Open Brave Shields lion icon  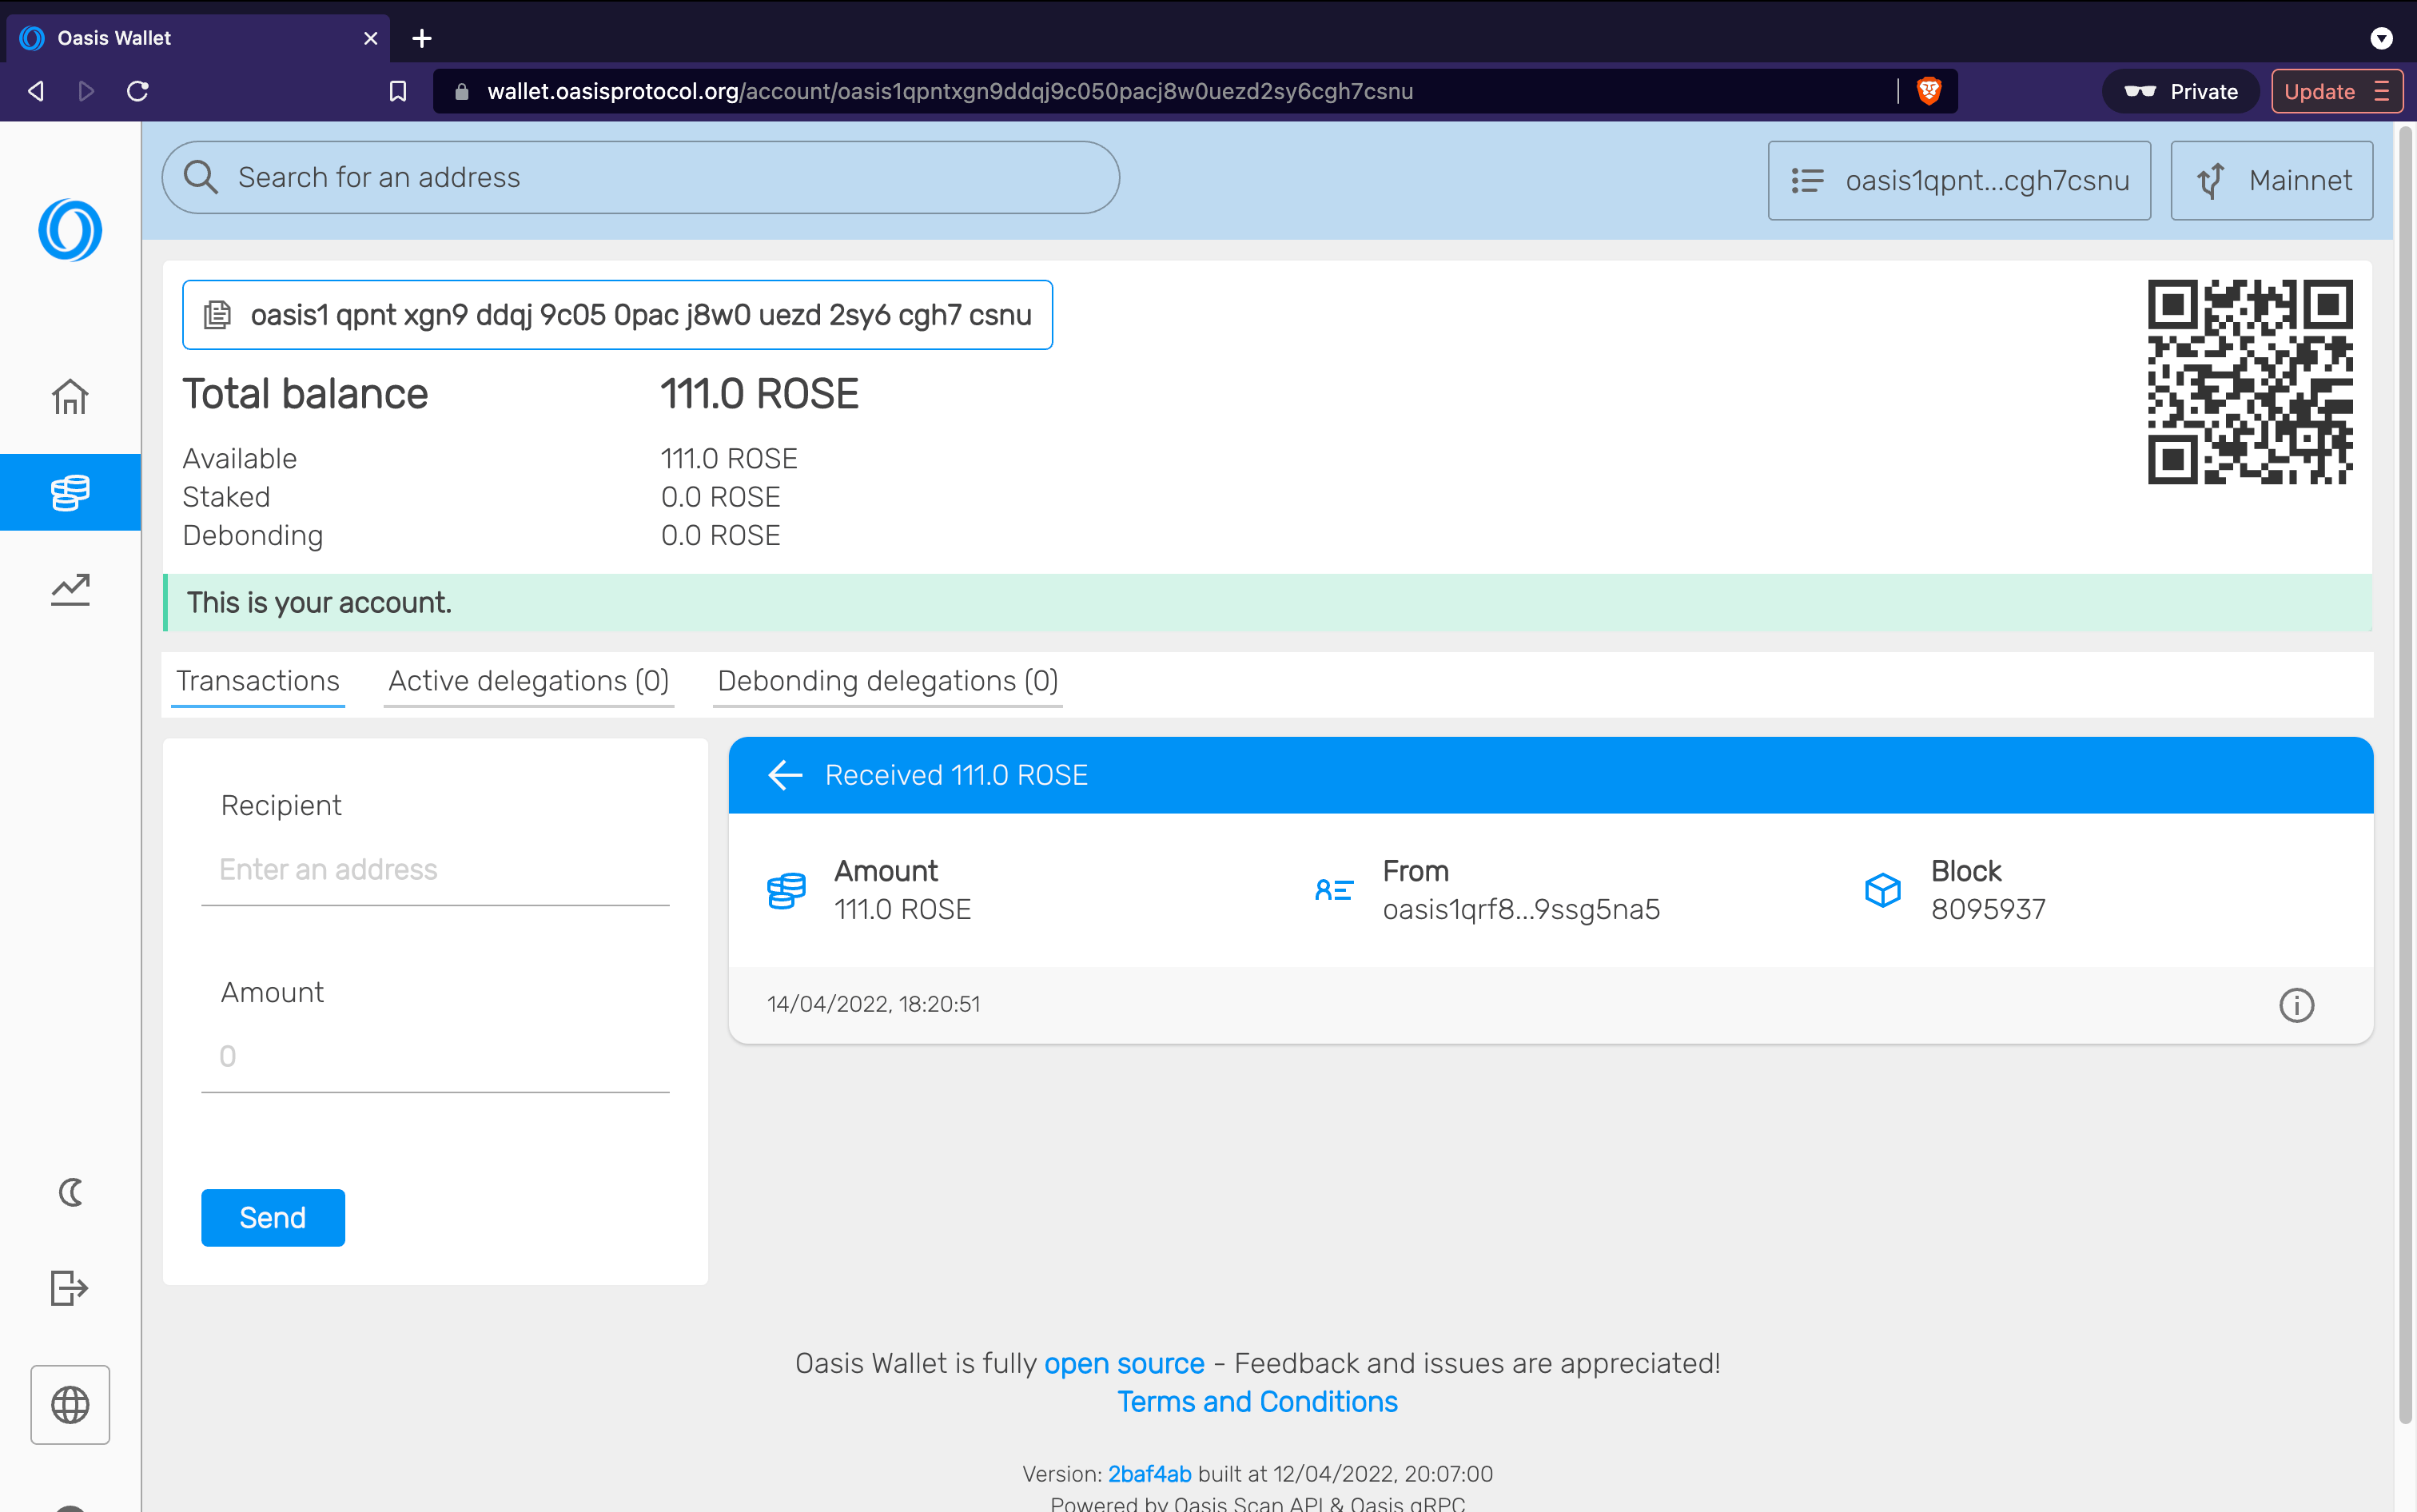tap(1929, 91)
